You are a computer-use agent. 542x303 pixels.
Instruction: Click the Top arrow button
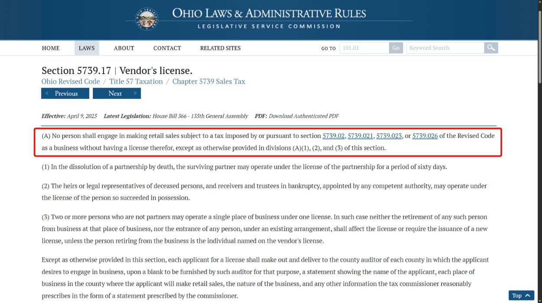(521, 296)
